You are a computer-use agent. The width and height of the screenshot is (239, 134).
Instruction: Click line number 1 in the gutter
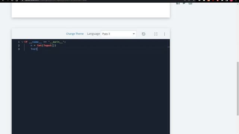click(x=19, y=42)
